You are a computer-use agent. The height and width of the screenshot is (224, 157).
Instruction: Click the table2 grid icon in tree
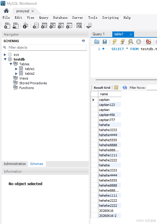pos(21,73)
